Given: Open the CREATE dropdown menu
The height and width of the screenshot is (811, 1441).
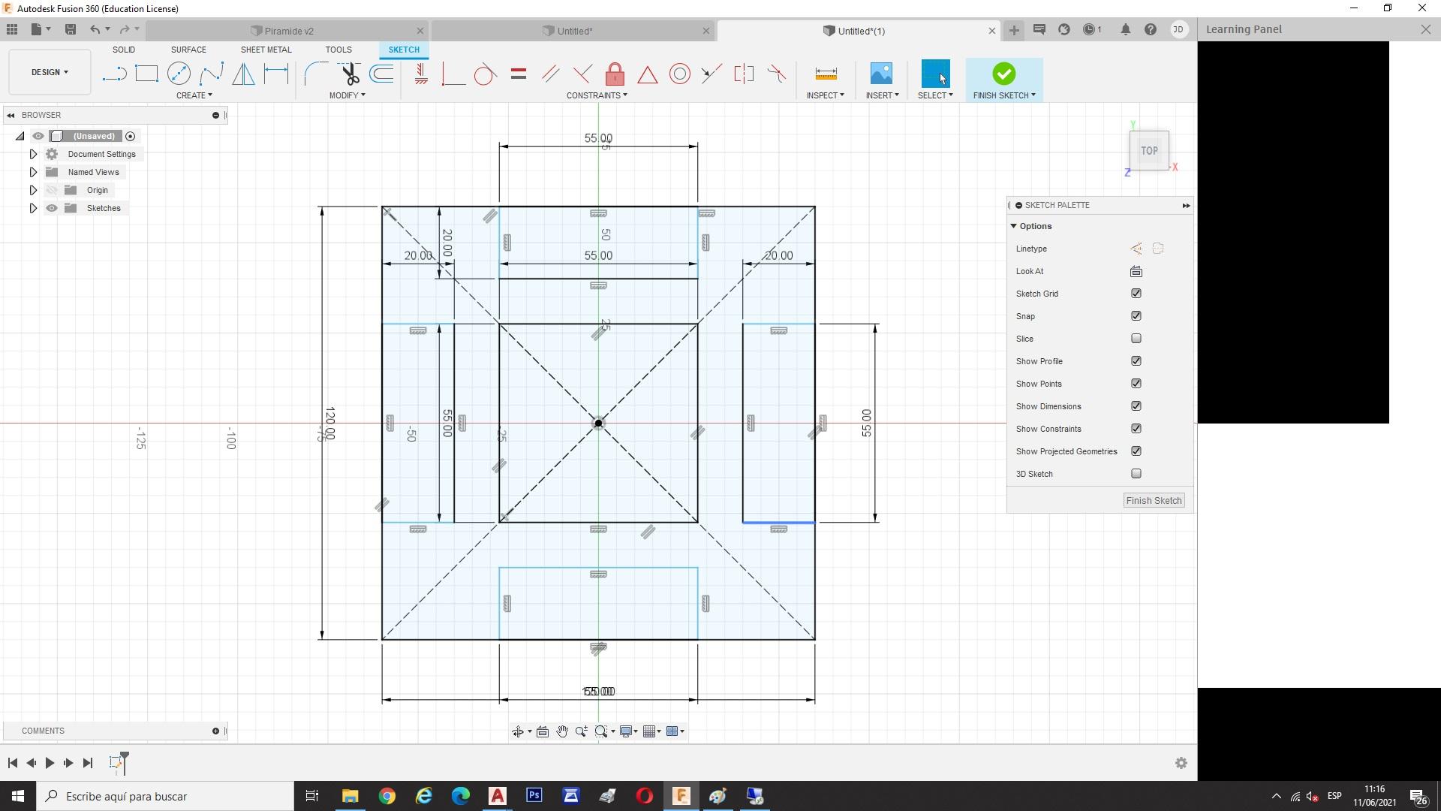Looking at the screenshot, I should tap(194, 95).
